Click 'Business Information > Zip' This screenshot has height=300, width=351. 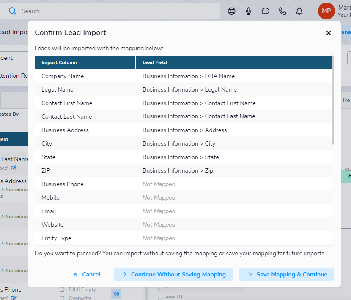tap(178, 170)
